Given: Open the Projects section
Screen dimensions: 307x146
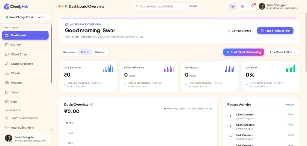Looking at the screenshot, I should (x=25, y=83).
